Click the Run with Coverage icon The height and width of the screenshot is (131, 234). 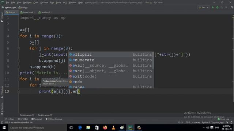[222, 7]
